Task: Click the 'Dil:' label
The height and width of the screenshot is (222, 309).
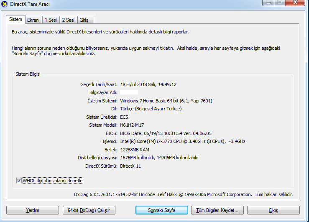Action: point(114,109)
